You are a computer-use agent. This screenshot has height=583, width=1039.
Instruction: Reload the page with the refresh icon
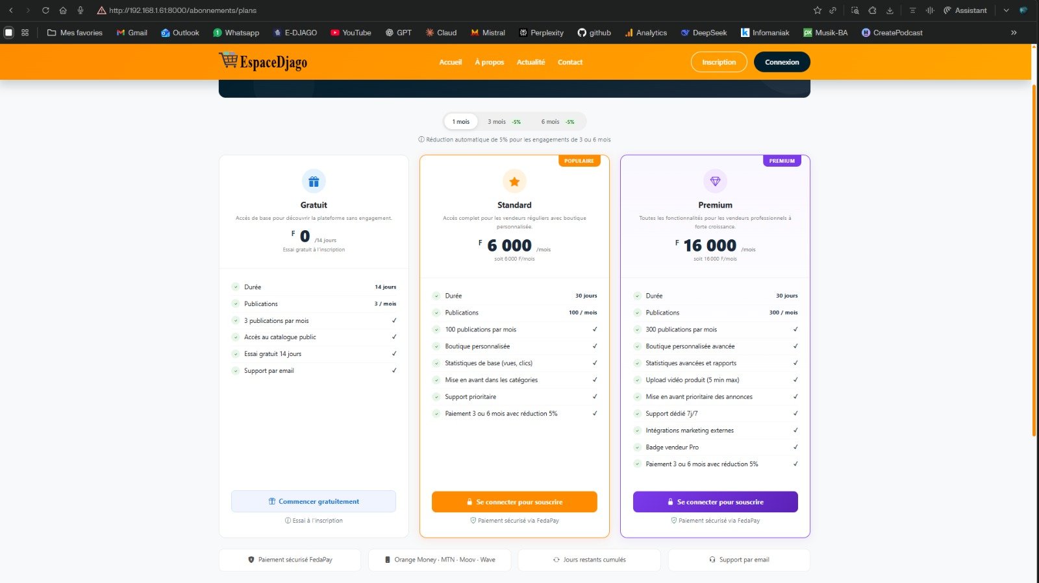(x=45, y=10)
